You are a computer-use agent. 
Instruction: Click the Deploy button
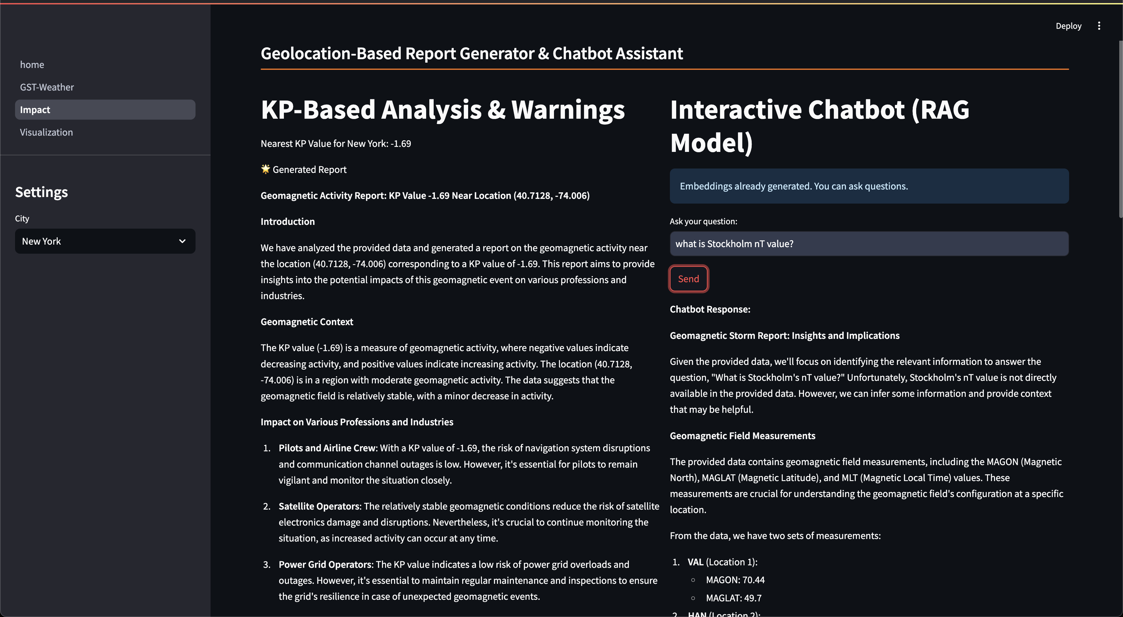(x=1068, y=26)
